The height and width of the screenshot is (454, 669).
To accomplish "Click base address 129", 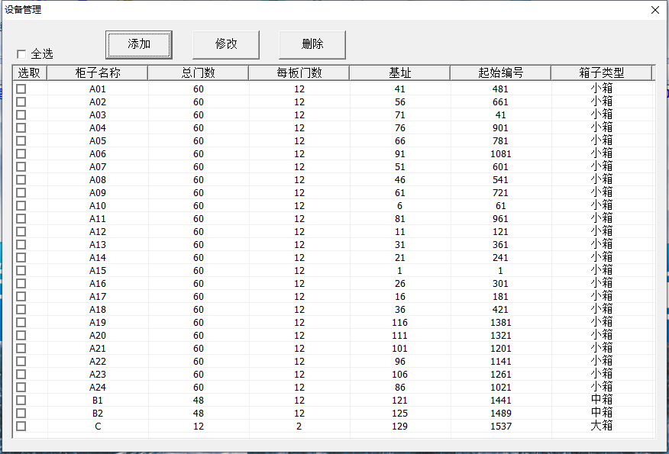I will 399,427.
